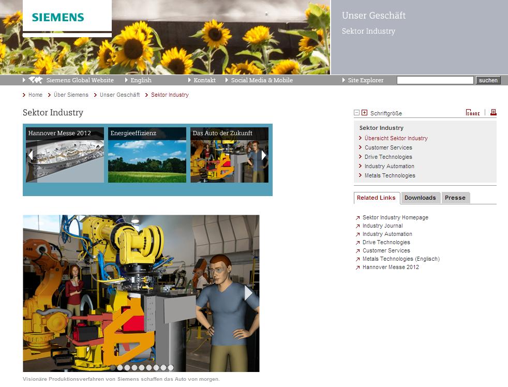Open Siemens Global Website link
Screen dimensions: 508x387
pos(80,80)
